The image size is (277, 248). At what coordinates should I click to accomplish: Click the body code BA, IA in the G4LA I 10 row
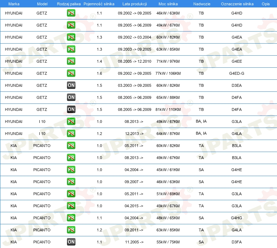click(201, 133)
